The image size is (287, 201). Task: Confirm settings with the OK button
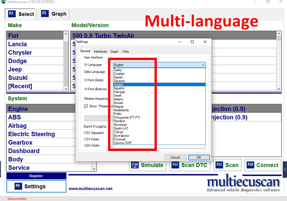[x=199, y=158]
